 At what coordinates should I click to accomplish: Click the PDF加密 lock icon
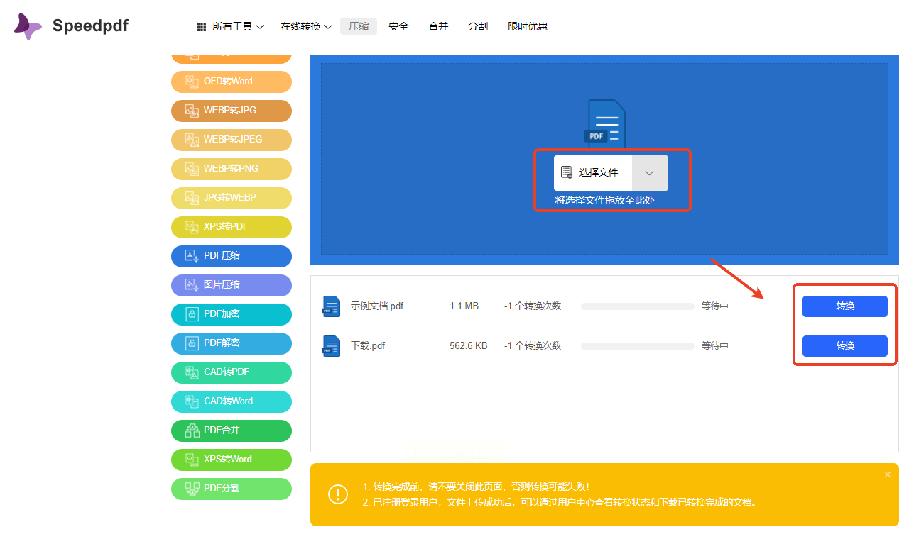192,314
